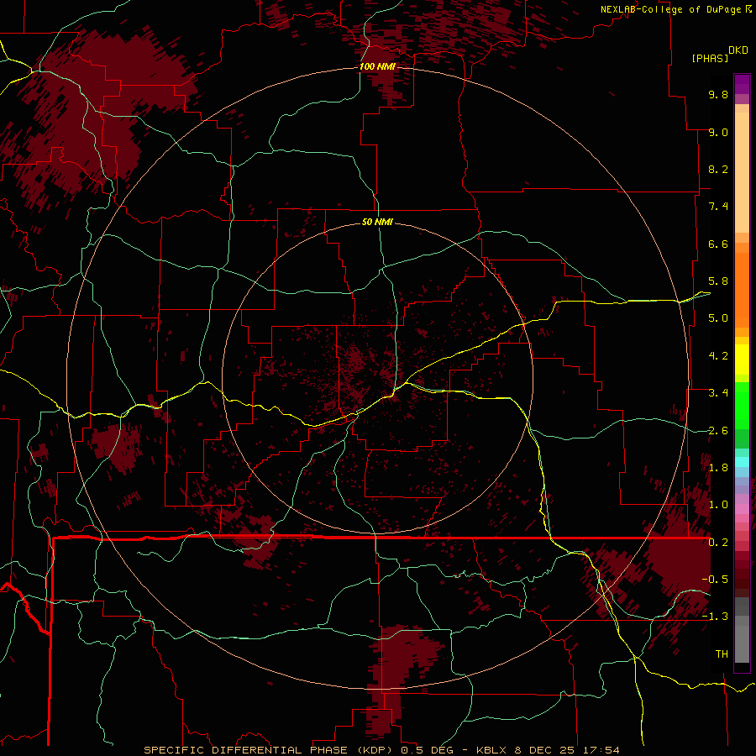This screenshot has height=756, width=756.
Task: Click the 8.2 legend value
Action: [718, 170]
